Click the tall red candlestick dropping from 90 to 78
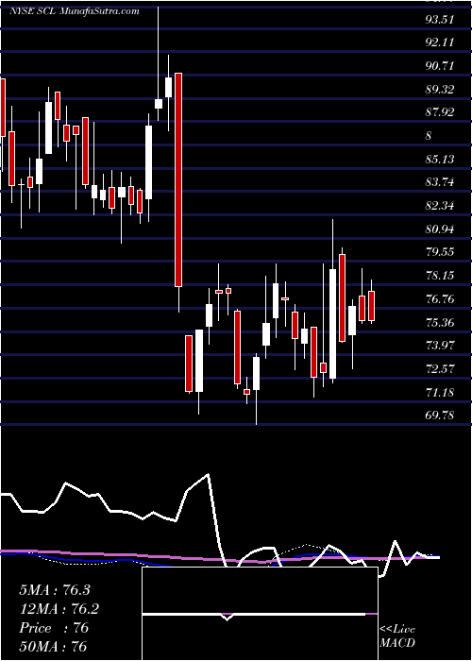Viewport: 472px width, 661px height. 178,179
